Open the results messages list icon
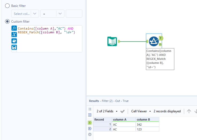This screenshot has width=197, height=140. (x=90, y=109)
